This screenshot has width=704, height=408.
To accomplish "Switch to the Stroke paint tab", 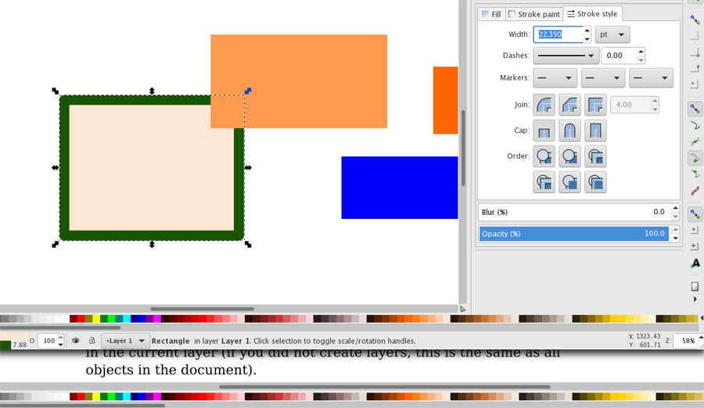I will tap(534, 14).
